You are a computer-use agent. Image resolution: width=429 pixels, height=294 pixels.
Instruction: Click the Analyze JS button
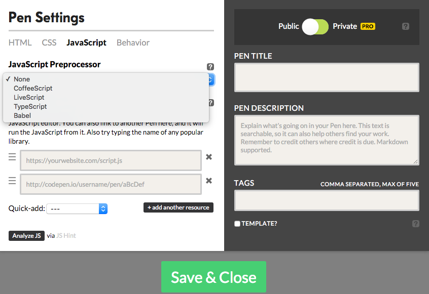[x=26, y=236]
